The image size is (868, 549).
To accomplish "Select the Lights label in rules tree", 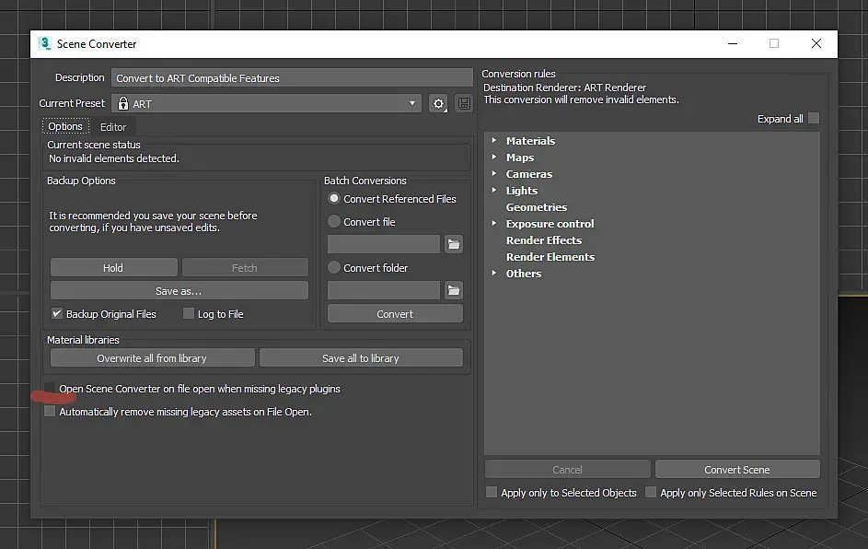I will [x=522, y=191].
